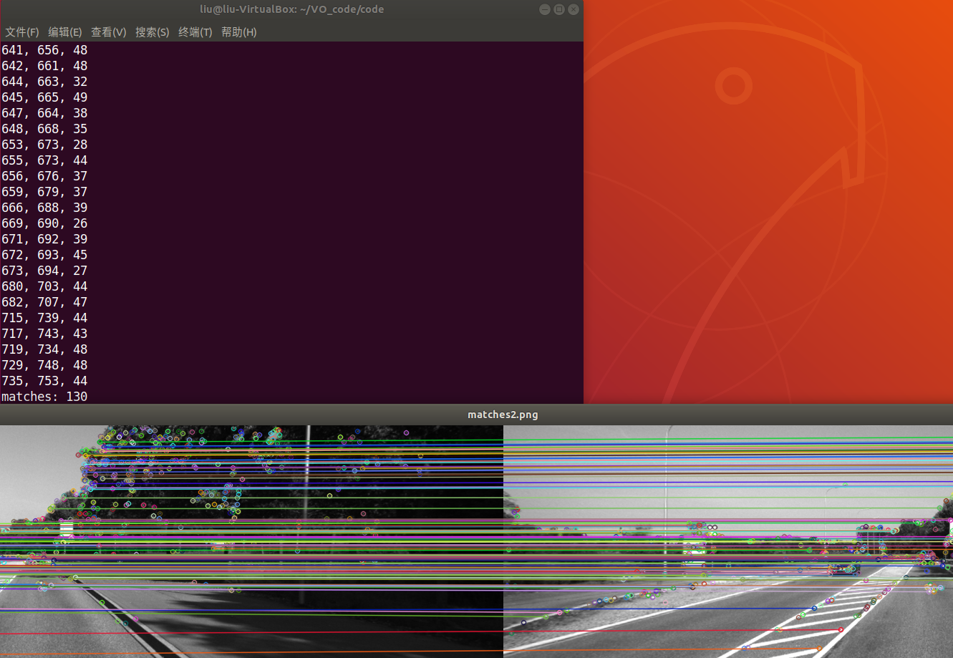The image size is (953, 658).
Task: Click the '641, 656, 48' coordinate line
Action: click(44, 49)
